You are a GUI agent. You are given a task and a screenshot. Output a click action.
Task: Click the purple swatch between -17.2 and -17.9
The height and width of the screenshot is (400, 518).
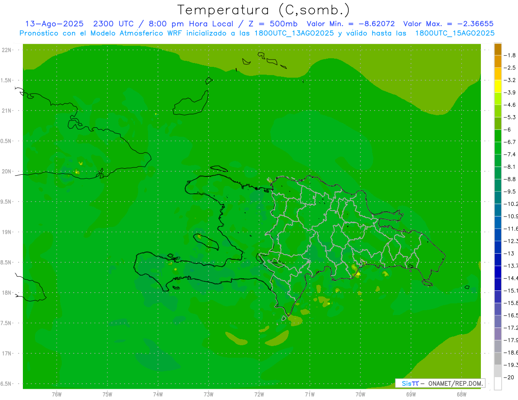tap(498, 334)
